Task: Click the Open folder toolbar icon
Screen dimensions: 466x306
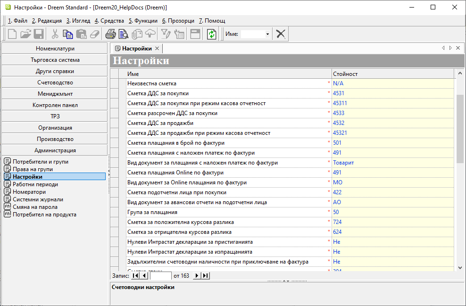Action: point(25,34)
